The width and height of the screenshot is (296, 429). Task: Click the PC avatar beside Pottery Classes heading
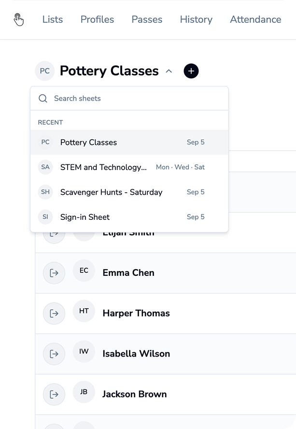(45, 71)
